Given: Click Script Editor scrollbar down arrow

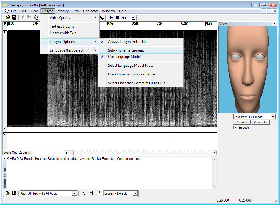Looking at the screenshot, I should (x=214, y=186).
